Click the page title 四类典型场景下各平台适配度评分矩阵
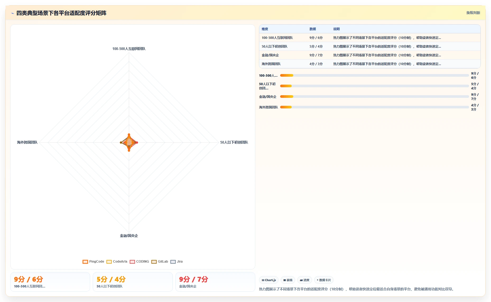Screen dimensions: 491x302 coord(61,13)
